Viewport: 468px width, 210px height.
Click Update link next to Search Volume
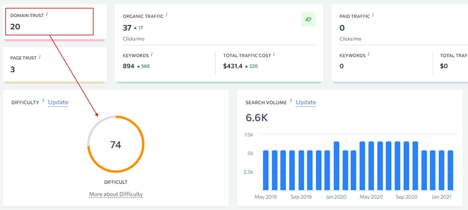click(306, 102)
